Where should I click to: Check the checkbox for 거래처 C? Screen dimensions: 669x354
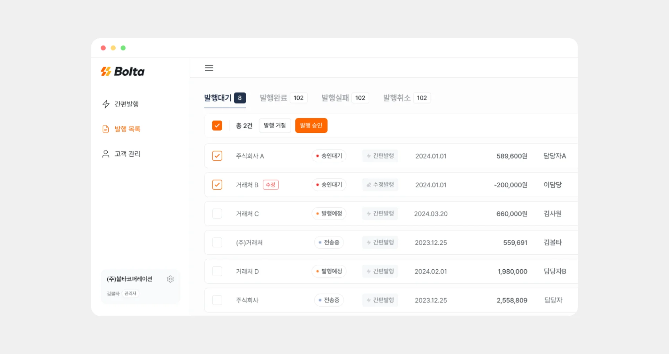(217, 214)
